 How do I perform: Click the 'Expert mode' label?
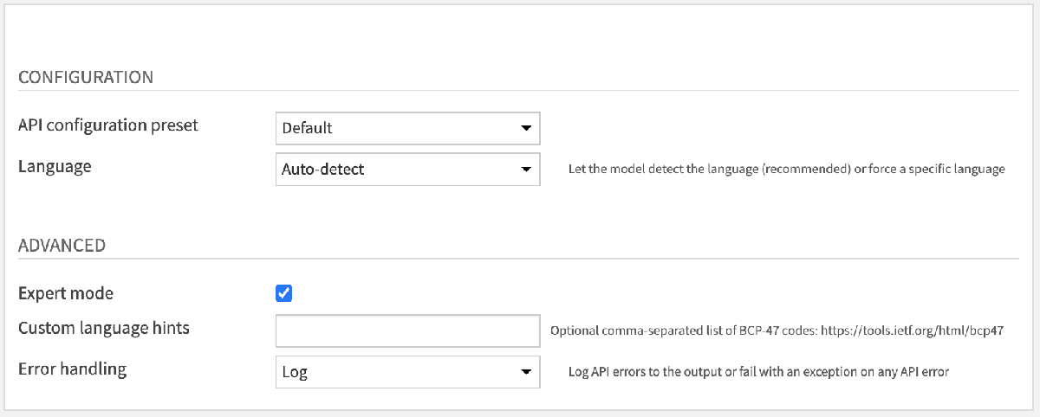point(66,293)
